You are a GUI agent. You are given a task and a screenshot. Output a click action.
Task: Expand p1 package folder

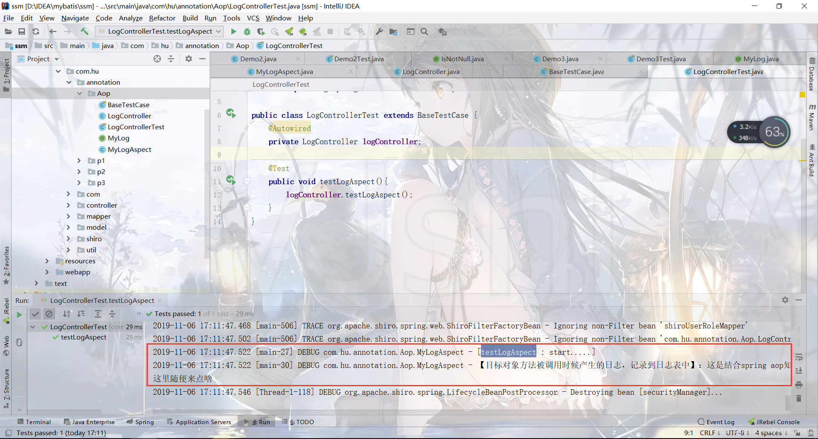click(79, 161)
